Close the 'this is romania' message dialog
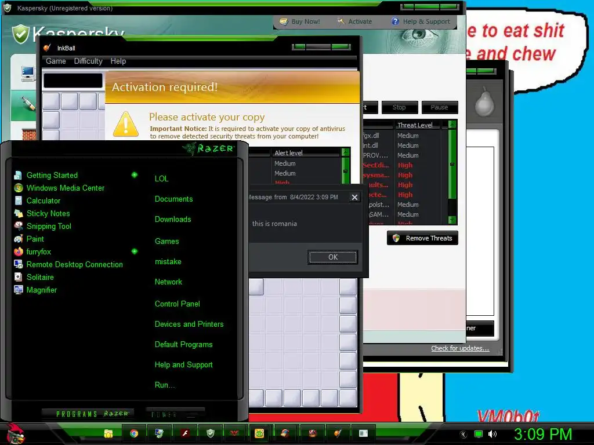594x445 pixels. [x=354, y=197]
